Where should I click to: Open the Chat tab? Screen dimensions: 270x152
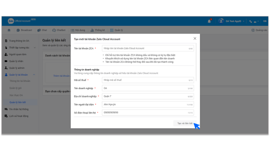(42, 30)
